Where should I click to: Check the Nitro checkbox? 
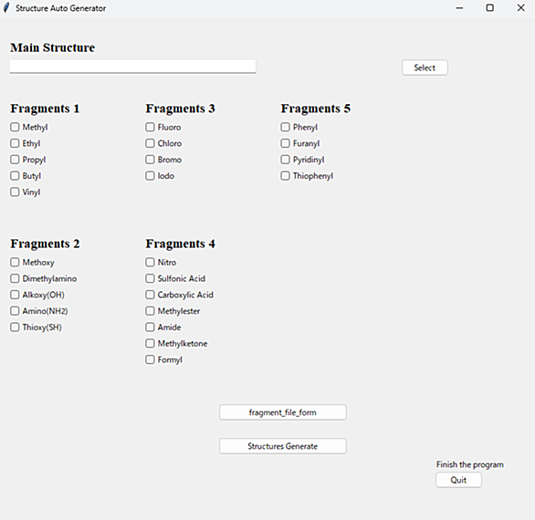tap(150, 262)
